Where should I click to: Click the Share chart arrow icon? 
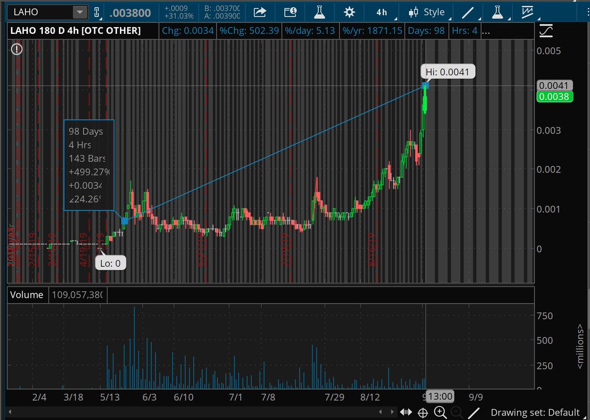[x=261, y=12]
